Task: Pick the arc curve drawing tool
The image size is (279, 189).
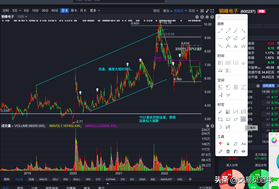Action: point(220,127)
